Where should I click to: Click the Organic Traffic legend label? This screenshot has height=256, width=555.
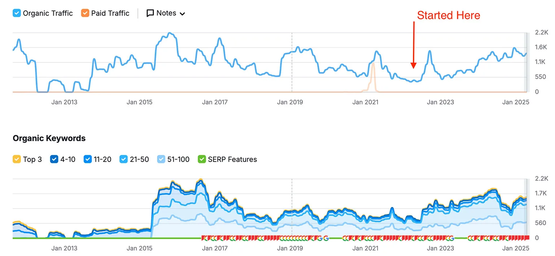(x=48, y=13)
